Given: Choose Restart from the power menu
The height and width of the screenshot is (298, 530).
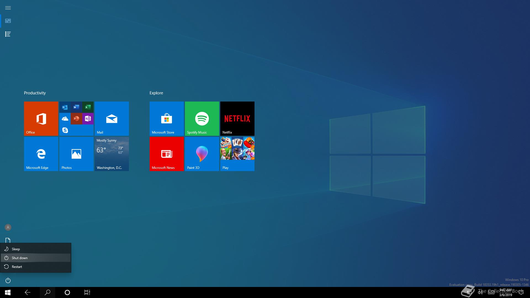Looking at the screenshot, I should (36, 267).
